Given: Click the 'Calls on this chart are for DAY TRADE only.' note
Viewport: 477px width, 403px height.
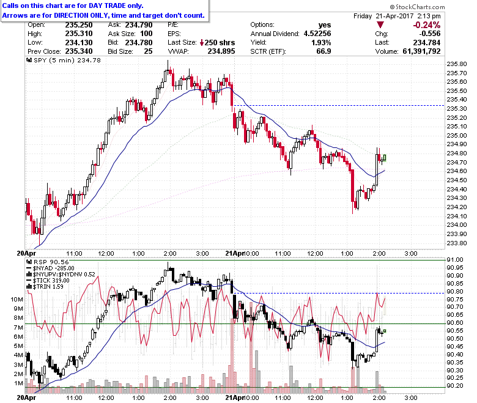Looking at the screenshot, I should point(73,6).
